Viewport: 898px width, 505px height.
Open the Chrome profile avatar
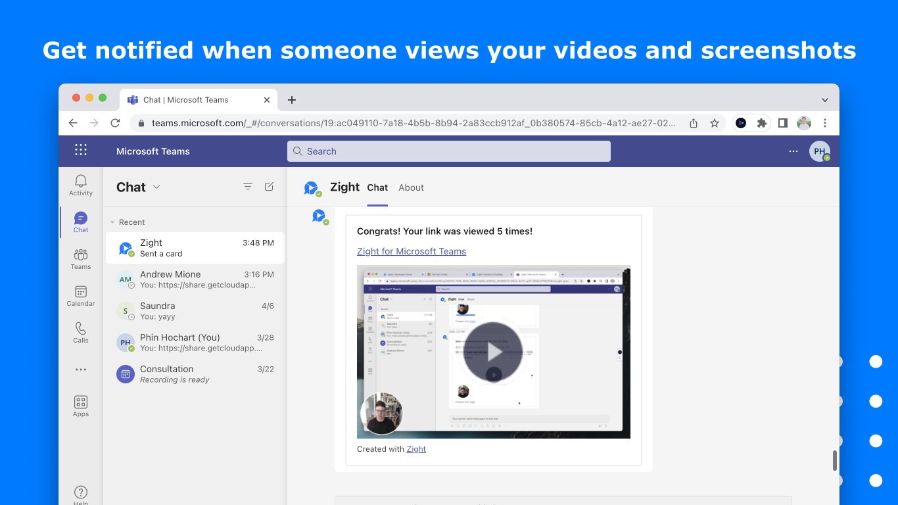(804, 123)
